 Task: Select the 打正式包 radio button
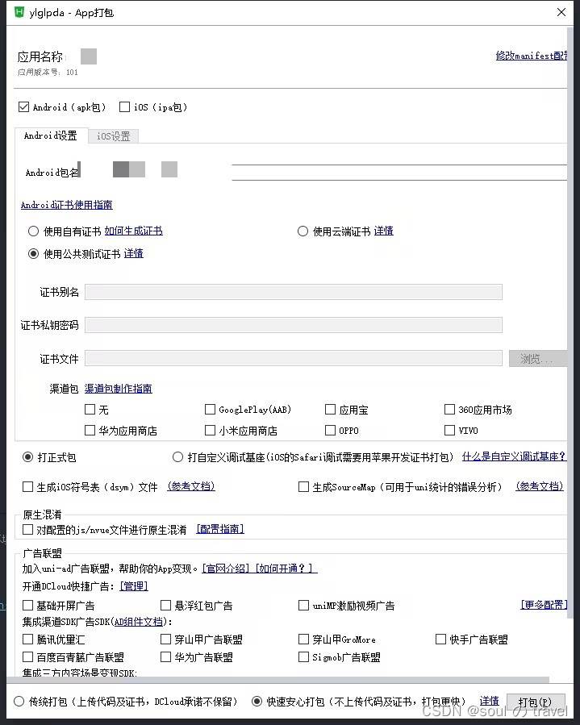coord(27,457)
